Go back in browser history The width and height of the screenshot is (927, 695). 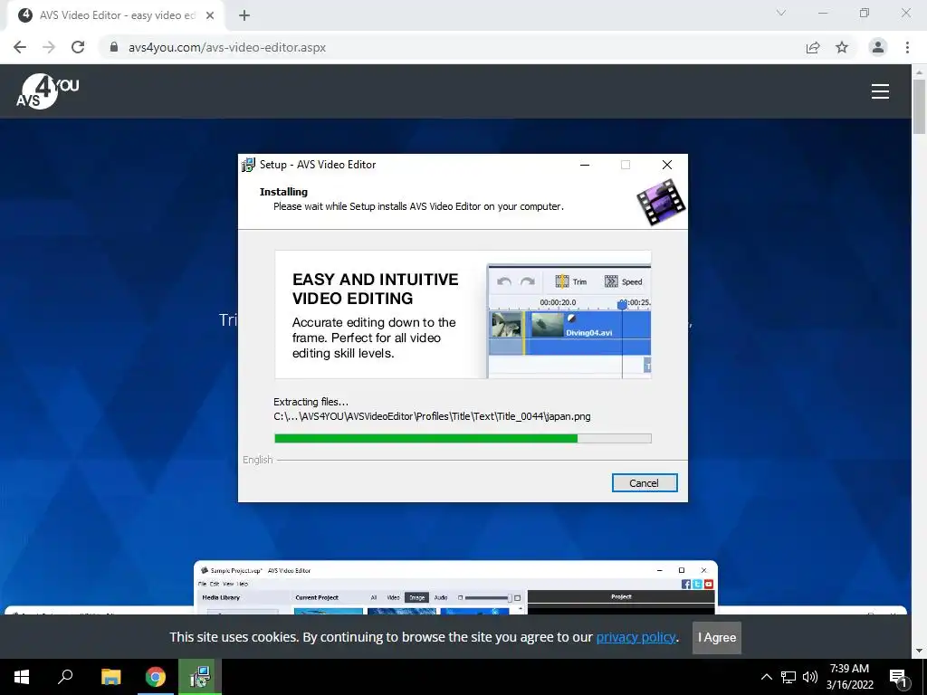(x=20, y=47)
